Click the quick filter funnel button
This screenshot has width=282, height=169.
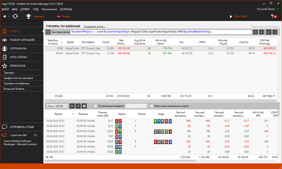[48, 32]
